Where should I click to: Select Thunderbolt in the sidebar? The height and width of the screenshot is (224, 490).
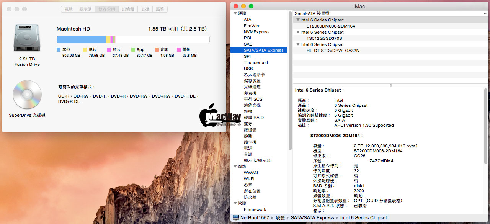(x=256, y=62)
